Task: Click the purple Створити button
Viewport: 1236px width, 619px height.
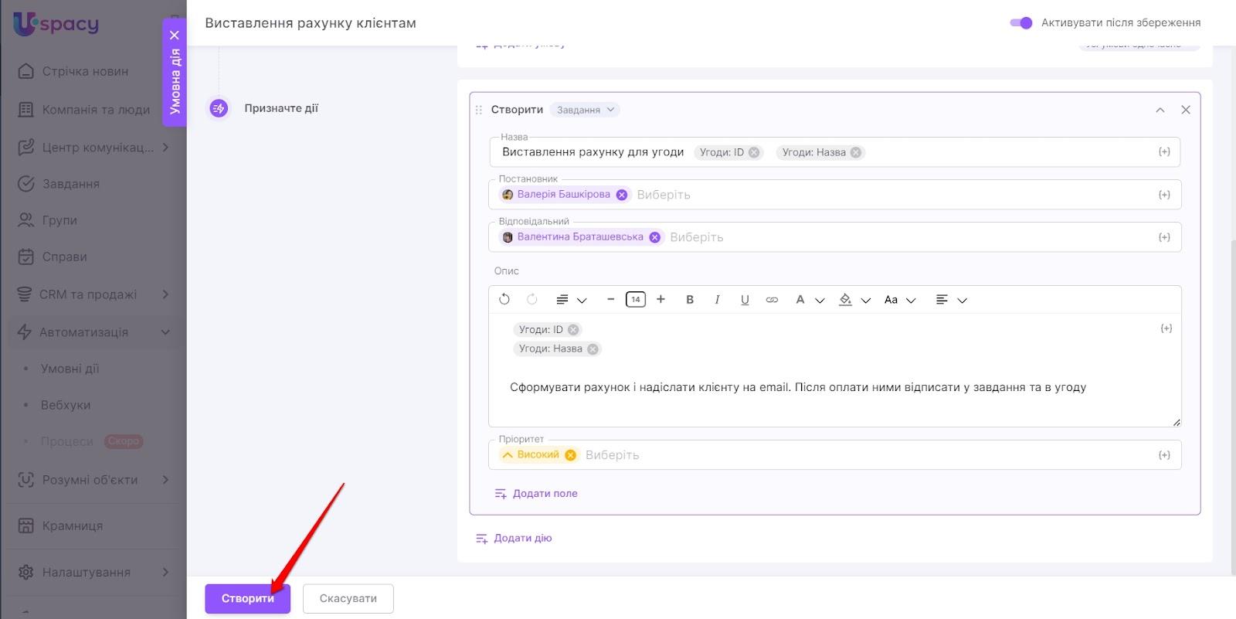Action: click(247, 599)
